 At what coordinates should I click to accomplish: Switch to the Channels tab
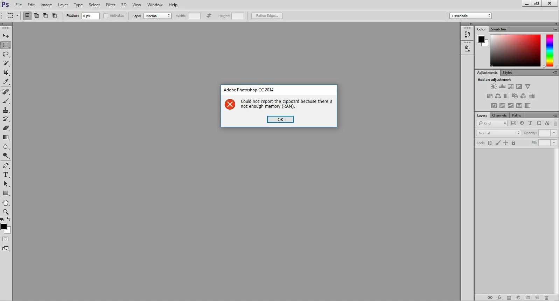tap(499, 115)
